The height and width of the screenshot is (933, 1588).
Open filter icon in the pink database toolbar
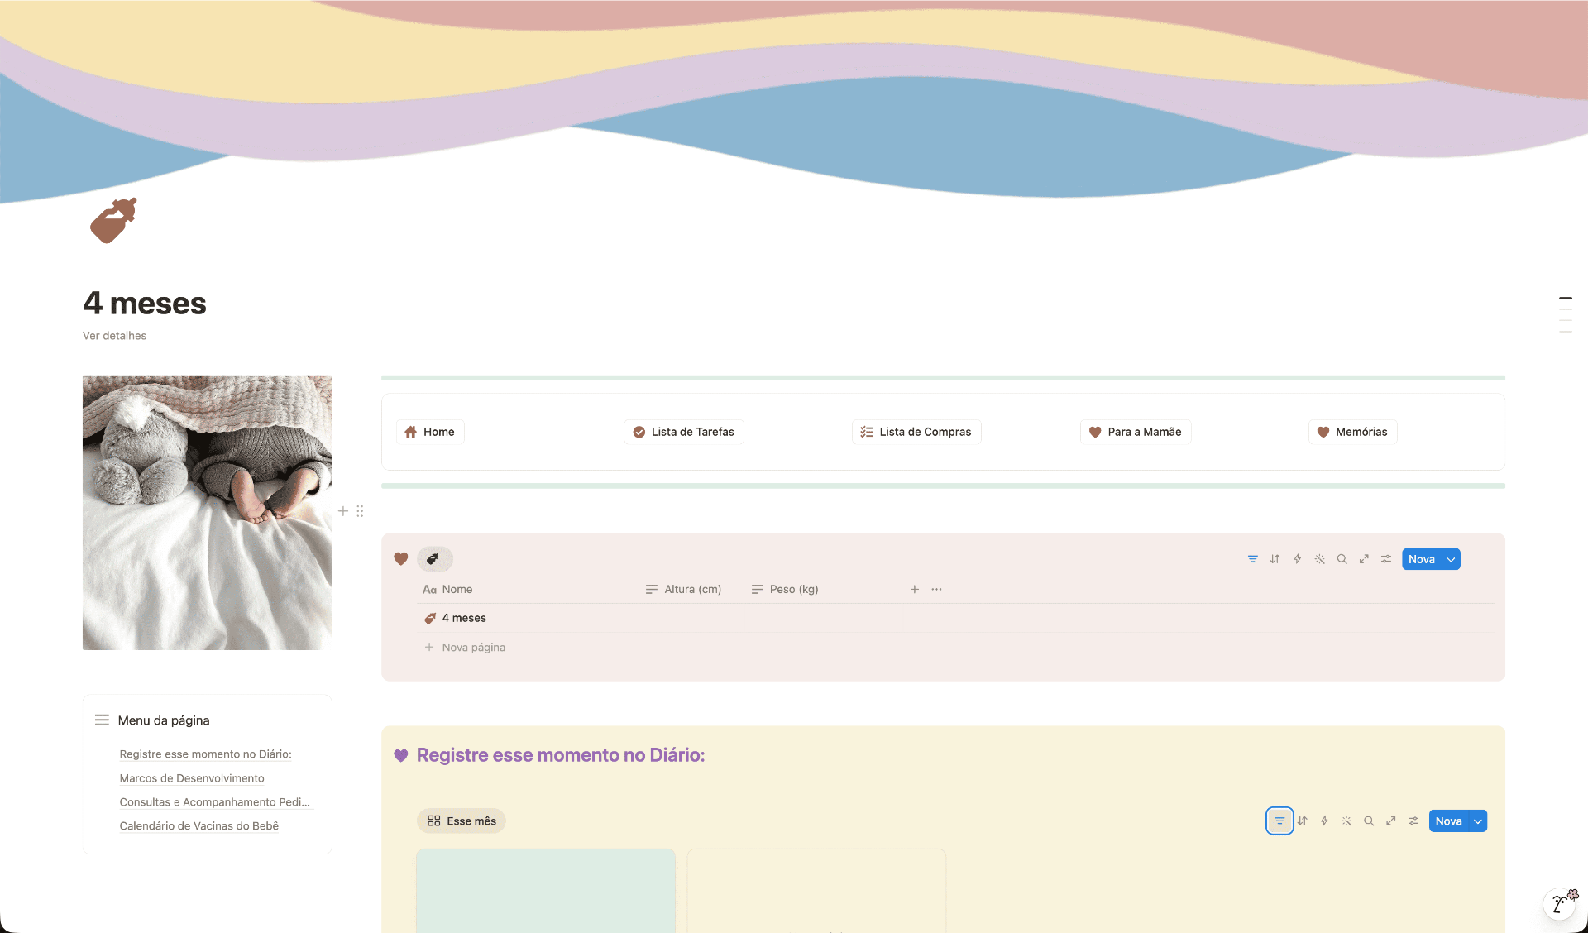pos(1253,559)
